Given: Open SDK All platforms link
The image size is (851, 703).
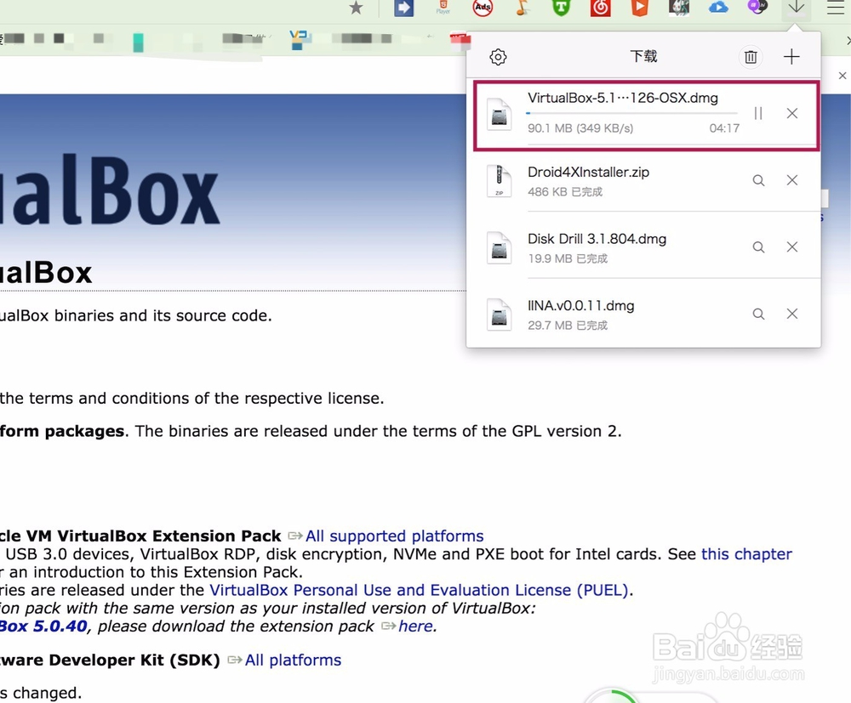Looking at the screenshot, I should 293,660.
